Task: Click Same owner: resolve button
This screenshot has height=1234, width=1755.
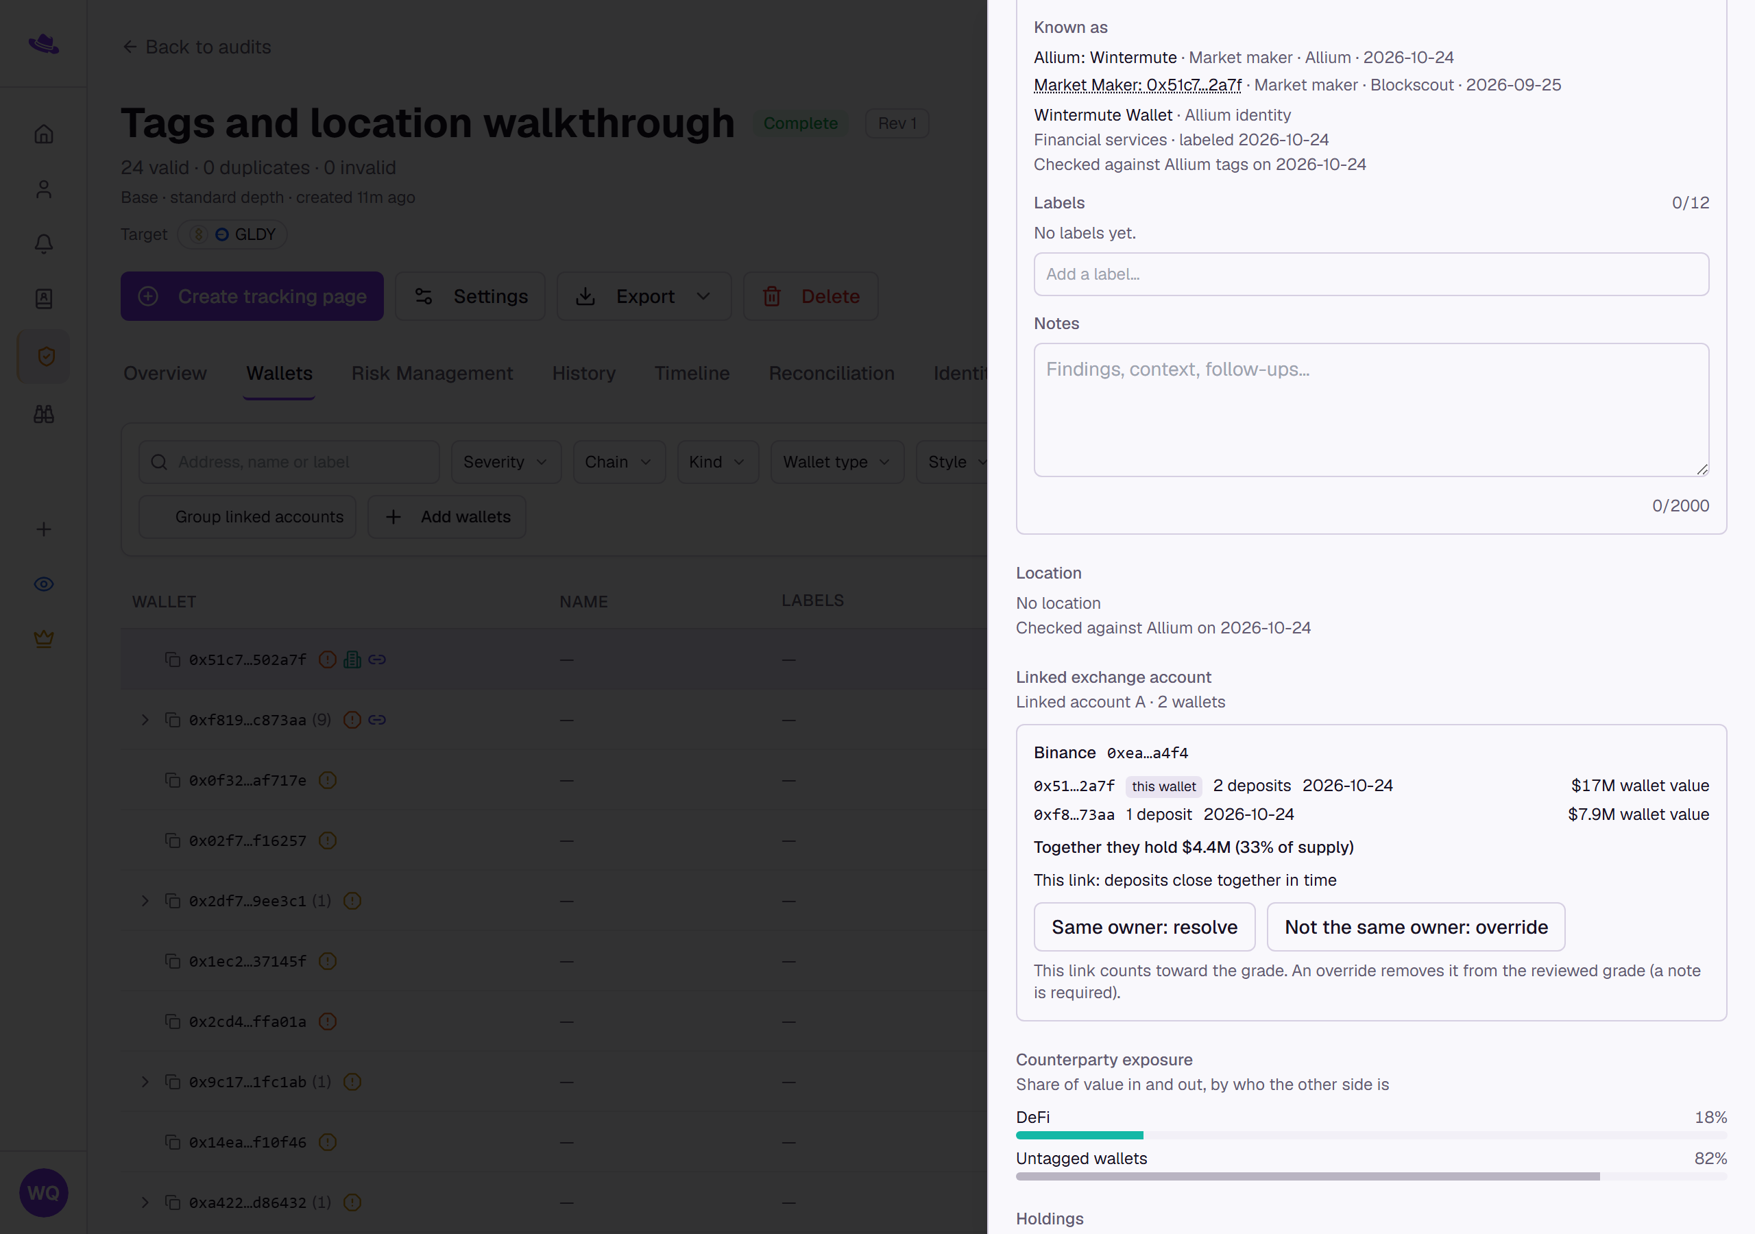Action: pyautogui.click(x=1144, y=928)
